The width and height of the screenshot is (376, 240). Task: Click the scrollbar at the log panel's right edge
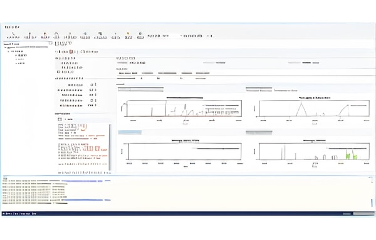(372, 191)
